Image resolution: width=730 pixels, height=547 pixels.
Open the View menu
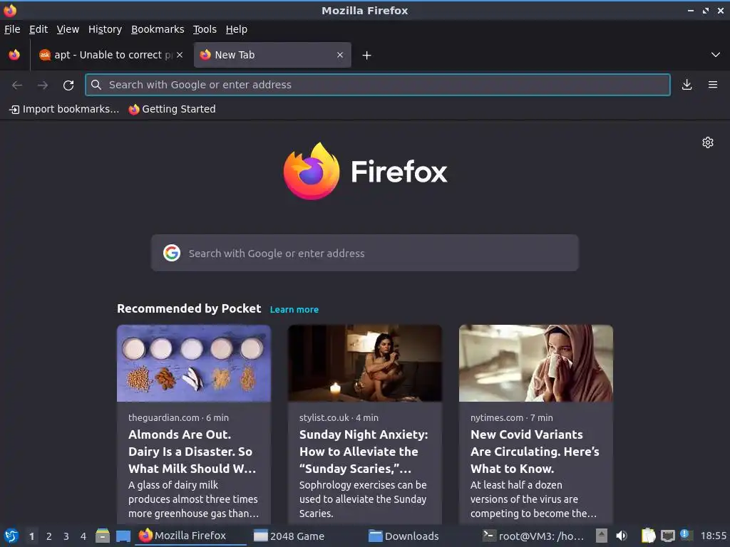pos(68,29)
